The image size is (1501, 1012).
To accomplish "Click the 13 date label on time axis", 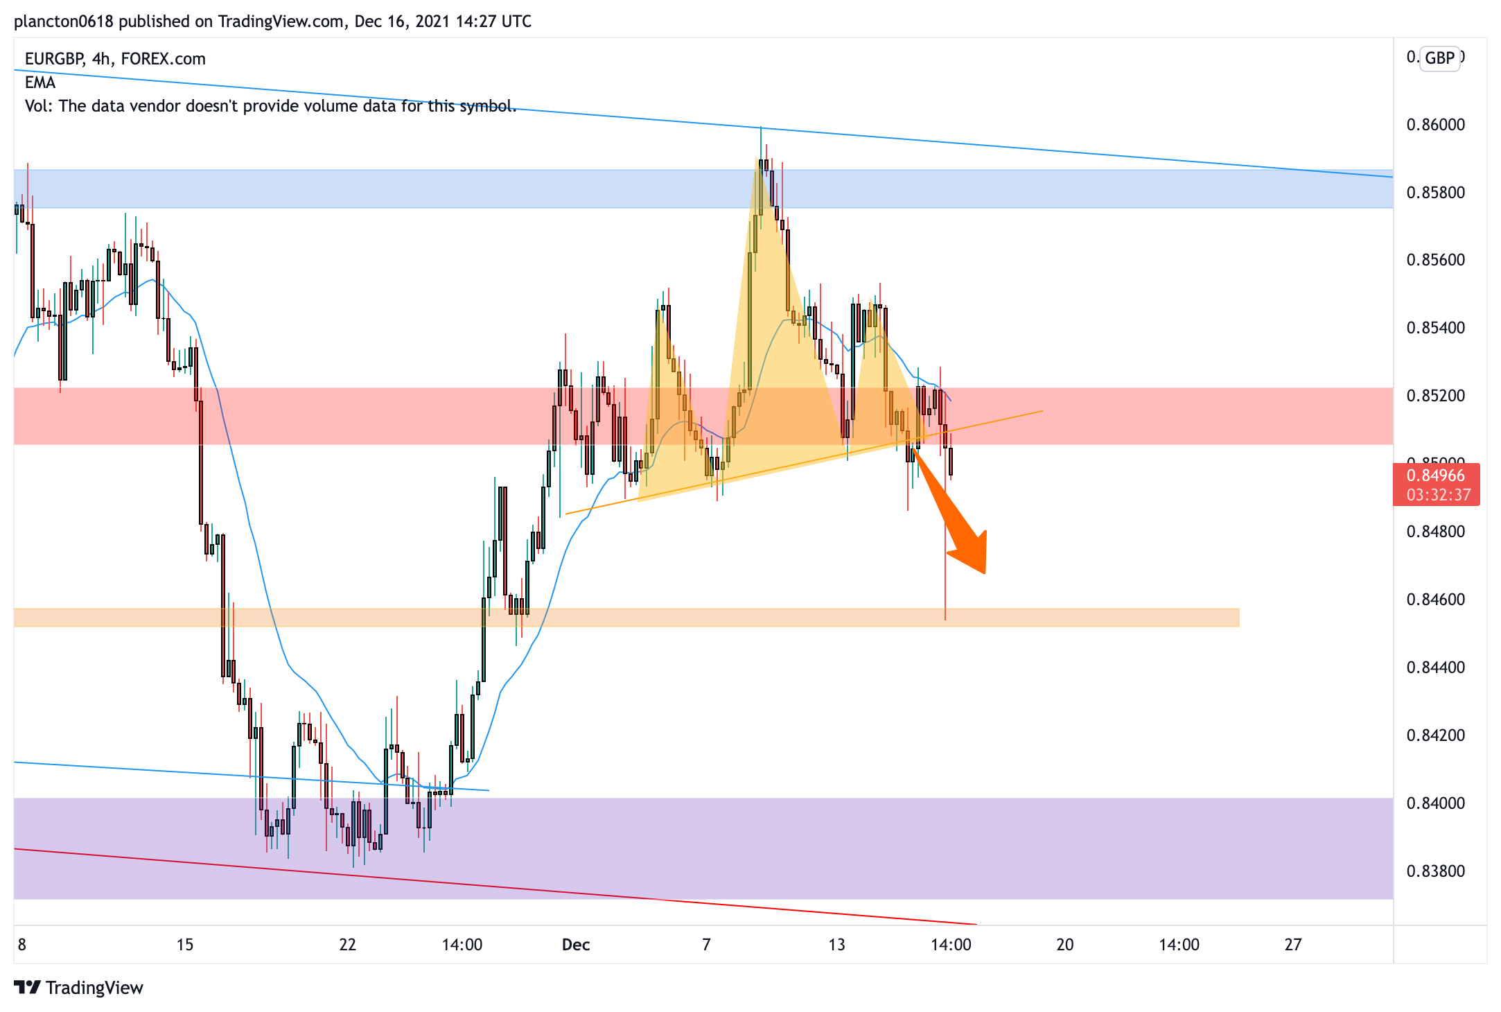I will click(x=837, y=945).
